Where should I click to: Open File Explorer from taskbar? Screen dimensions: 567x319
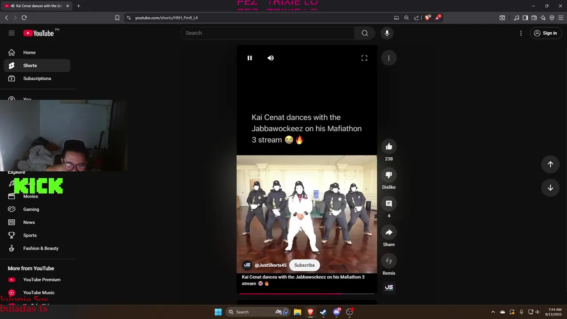(297, 312)
